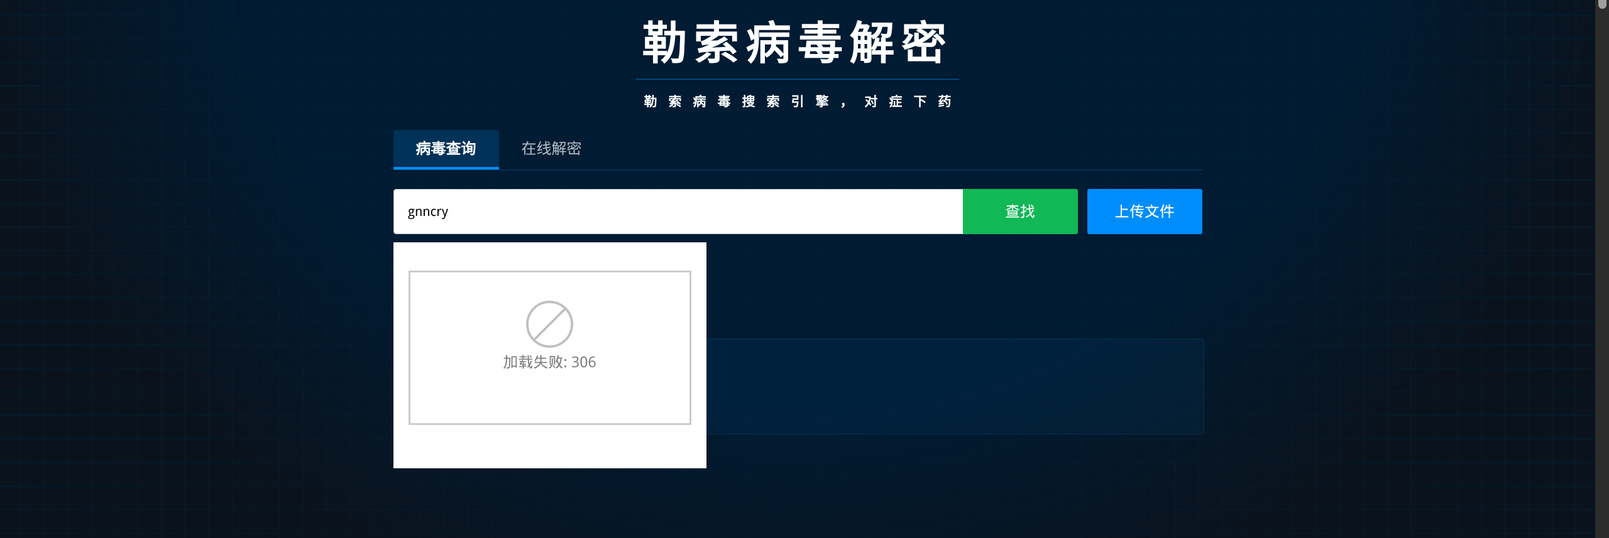Click the 加载失败: 306 text
Viewport: 1609px width, 538px height.
[x=549, y=362]
